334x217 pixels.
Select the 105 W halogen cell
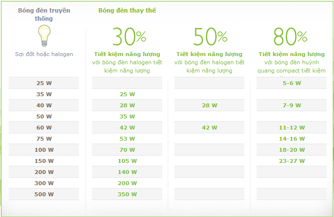click(127, 161)
